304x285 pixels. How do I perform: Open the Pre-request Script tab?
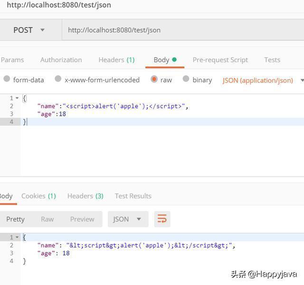tap(220, 60)
